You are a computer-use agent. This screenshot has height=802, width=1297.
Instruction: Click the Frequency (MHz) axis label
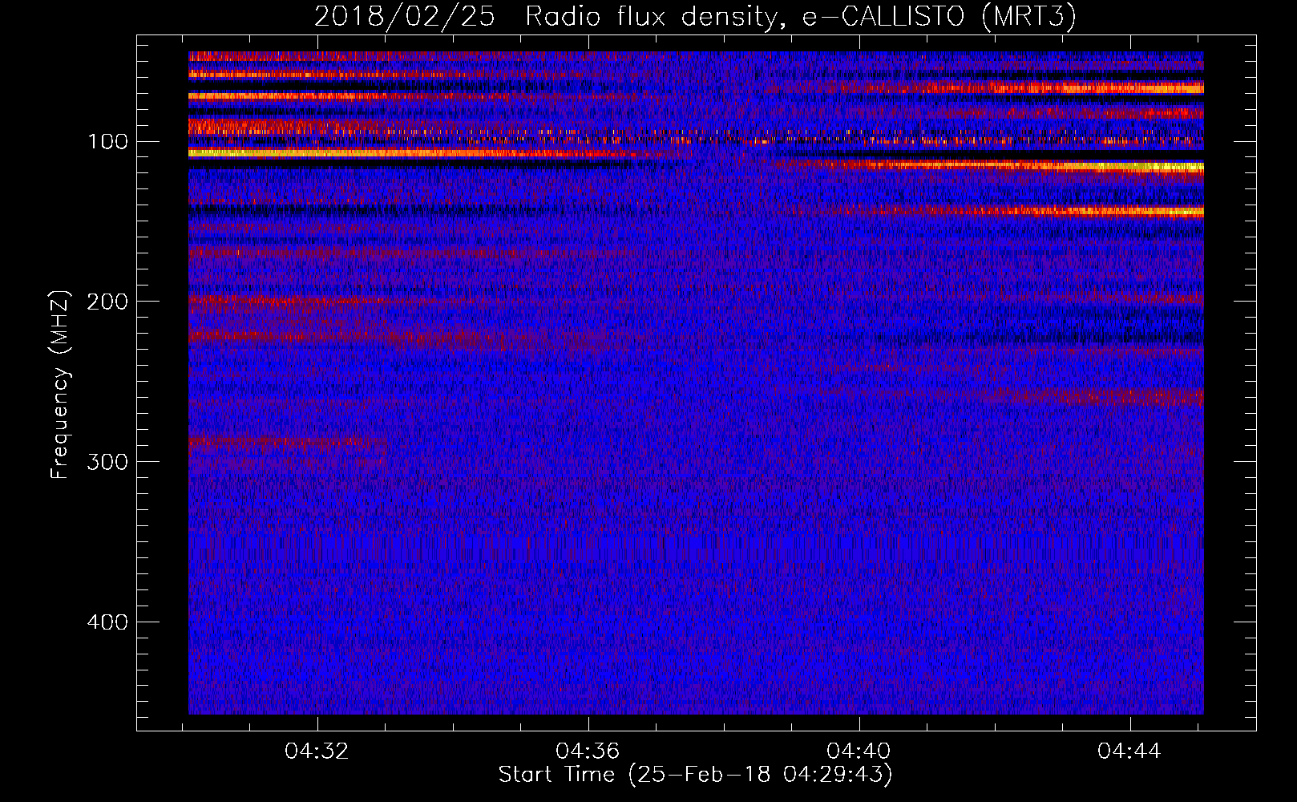(x=60, y=384)
